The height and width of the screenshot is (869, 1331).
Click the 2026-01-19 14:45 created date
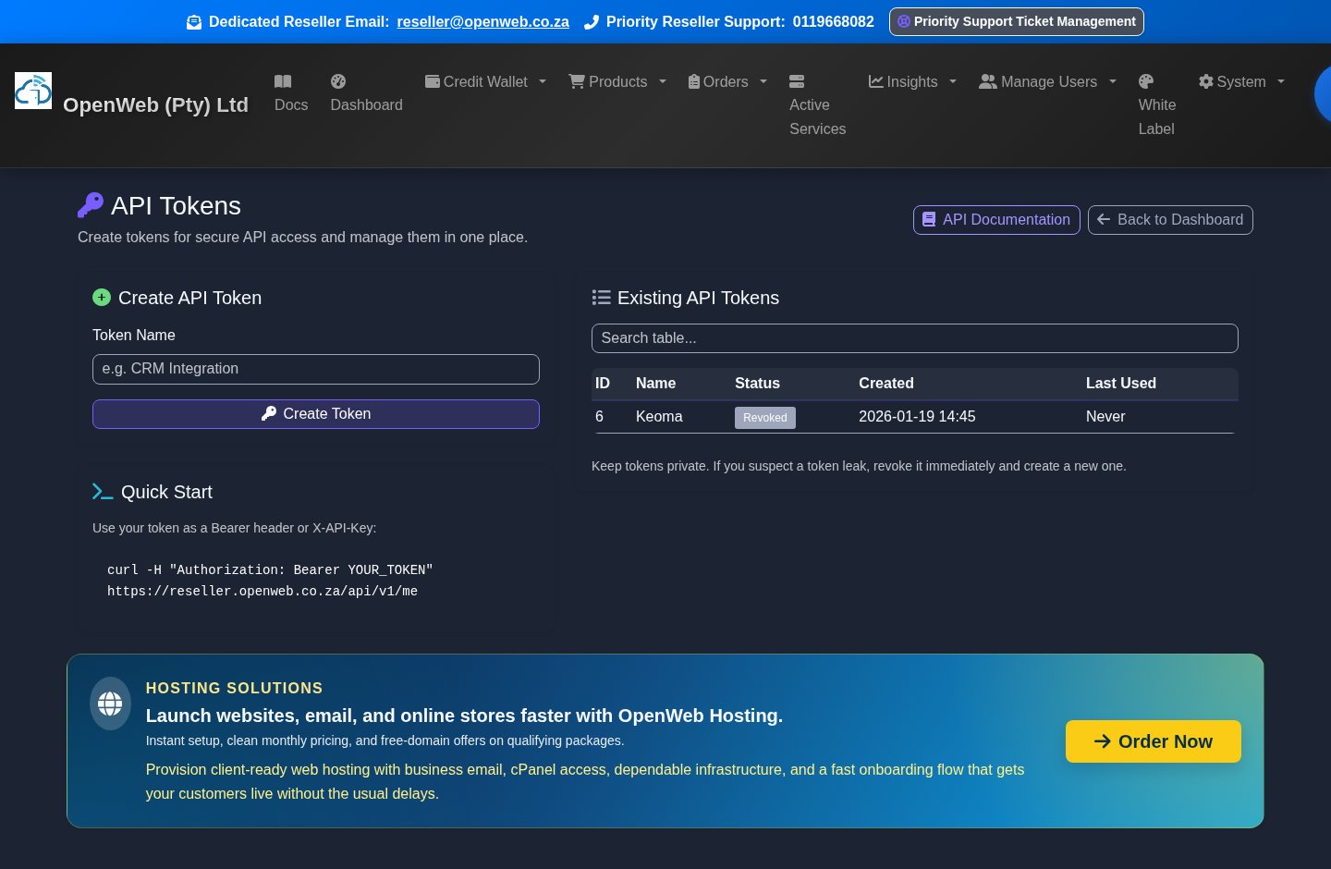[x=917, y=417]
